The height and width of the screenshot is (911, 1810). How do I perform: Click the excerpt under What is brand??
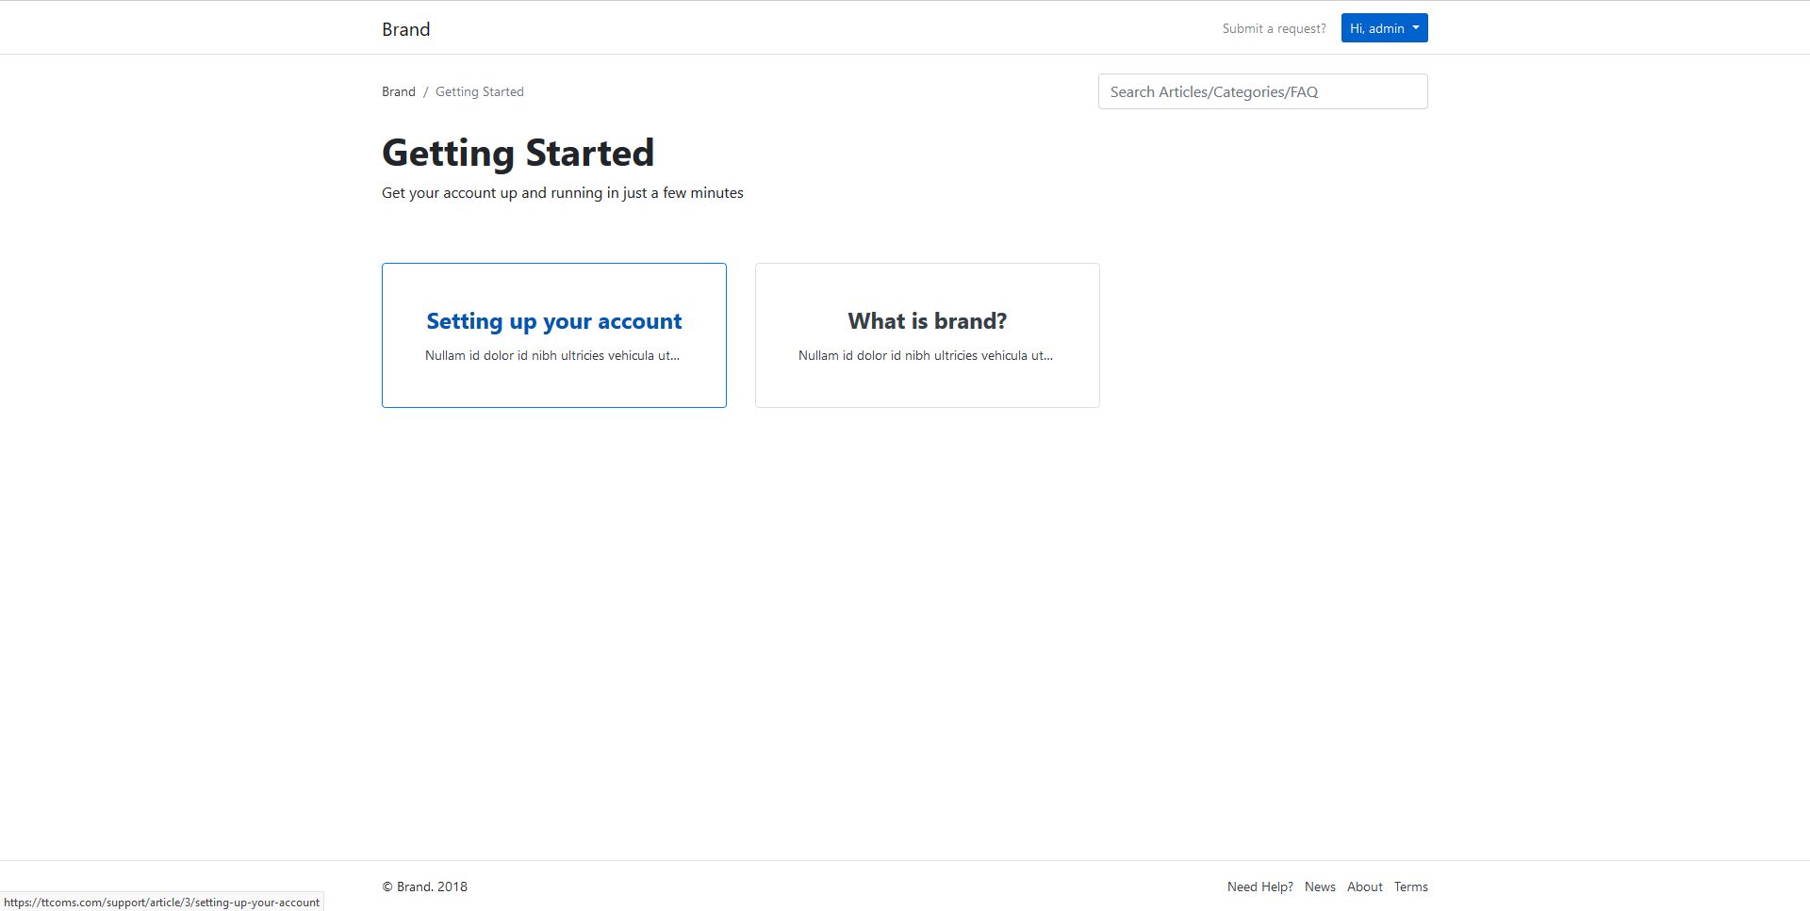[925, 355]
